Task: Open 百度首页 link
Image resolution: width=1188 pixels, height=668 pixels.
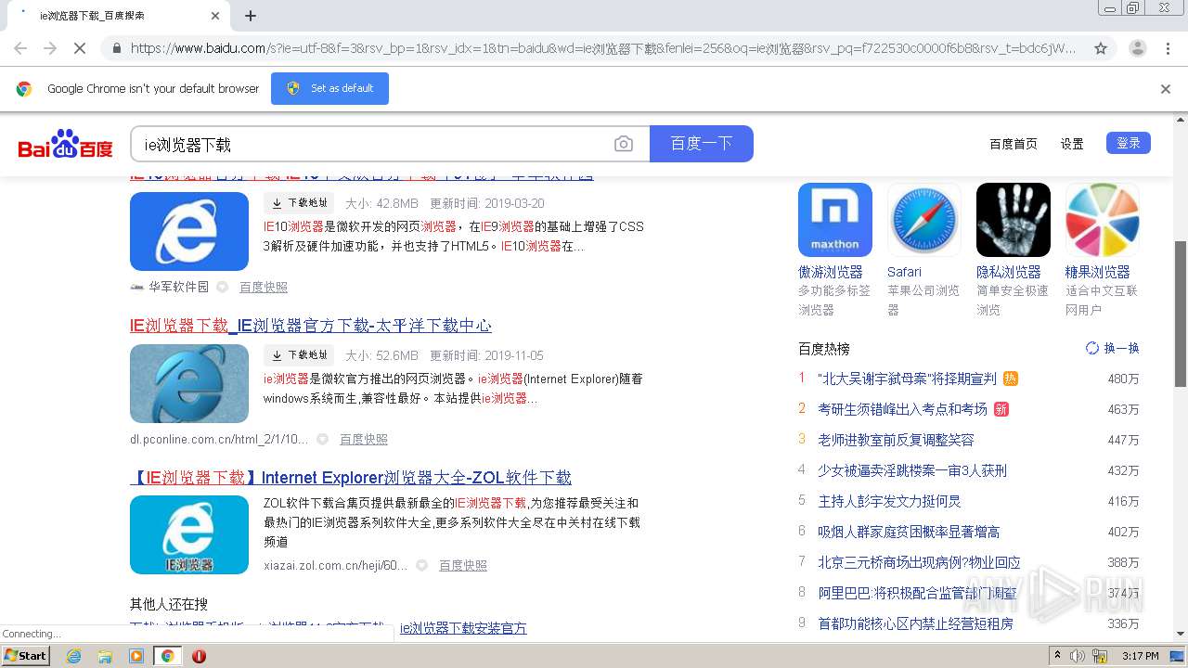Action: click(1014, 144)
